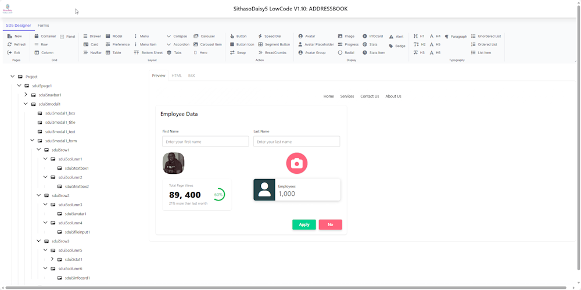Add an Image display component
Viewport: 581px width, 290px height.
point(346,37)
